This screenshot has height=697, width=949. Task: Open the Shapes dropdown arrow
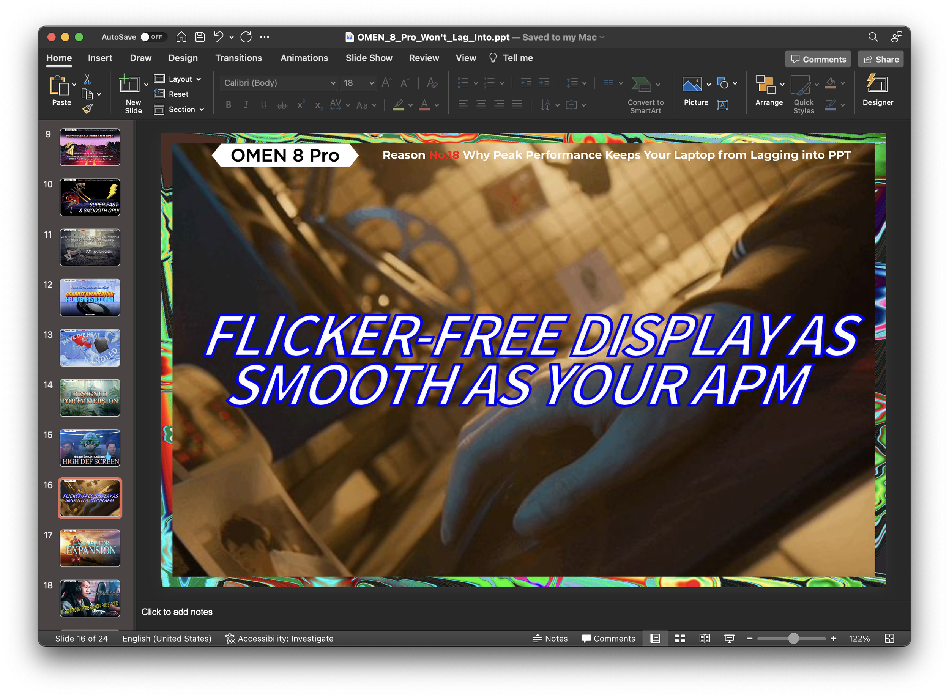(x=735, y=83)
